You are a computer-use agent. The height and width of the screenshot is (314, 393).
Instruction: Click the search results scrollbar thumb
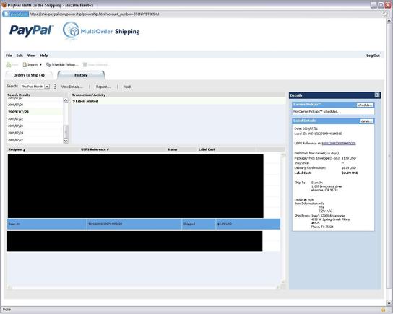66,131
